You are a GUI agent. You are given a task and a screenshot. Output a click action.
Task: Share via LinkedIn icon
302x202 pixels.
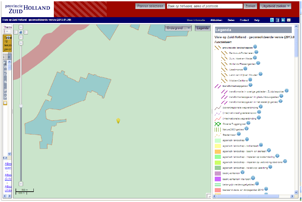(283, 20)
